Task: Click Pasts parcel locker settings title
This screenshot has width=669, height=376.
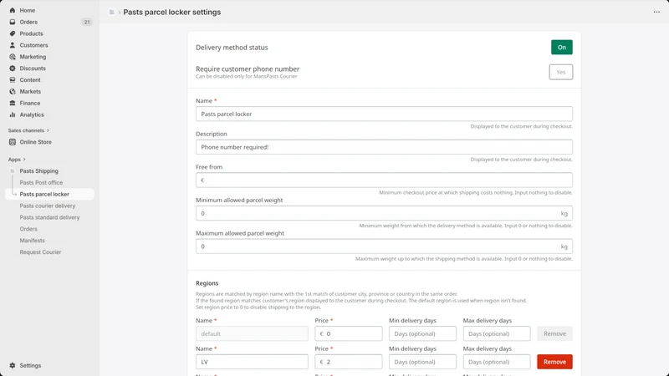Action: click(x=172, y=12)
